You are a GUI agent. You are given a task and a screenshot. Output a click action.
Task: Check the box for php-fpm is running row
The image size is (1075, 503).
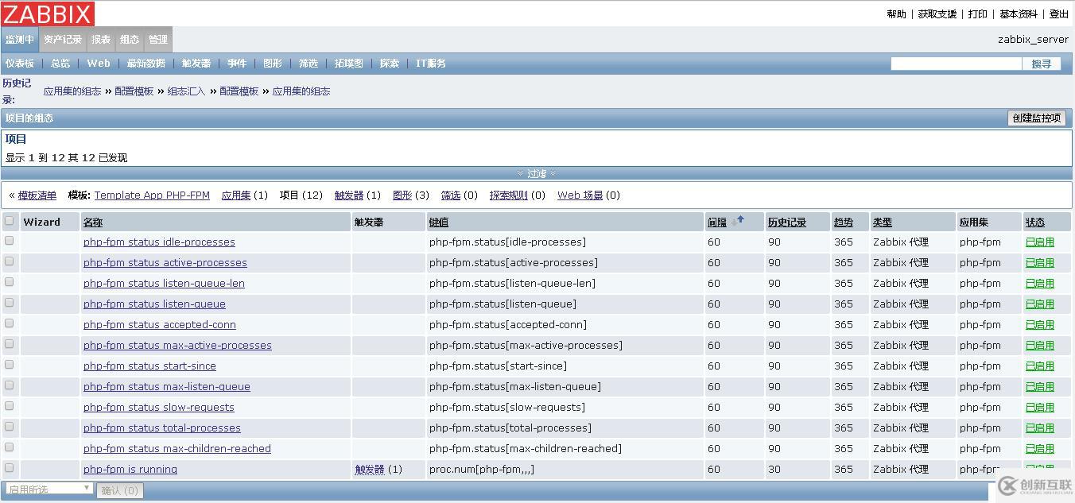[x=10, y=467]
